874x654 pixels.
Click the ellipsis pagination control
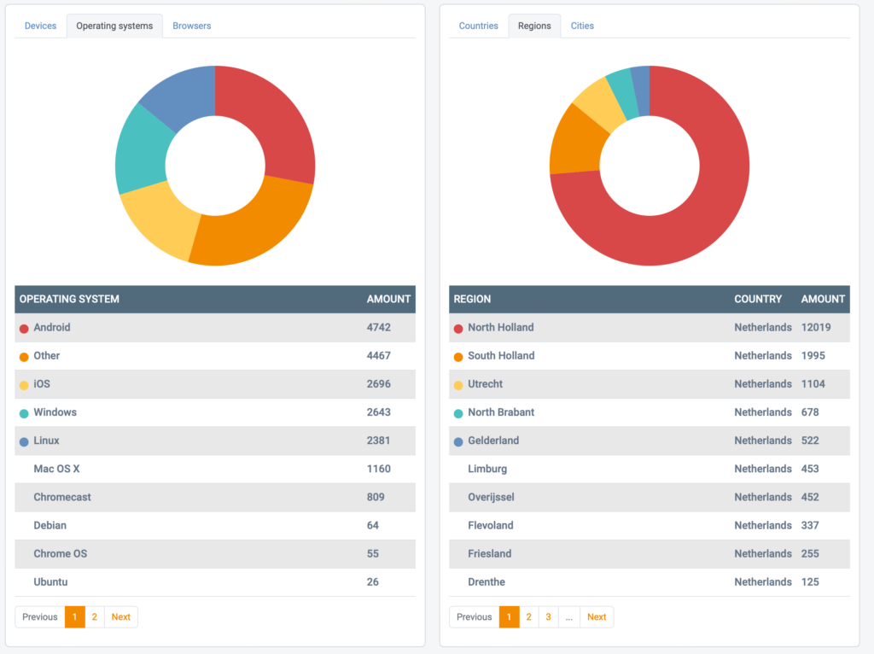tap(568, 616)
